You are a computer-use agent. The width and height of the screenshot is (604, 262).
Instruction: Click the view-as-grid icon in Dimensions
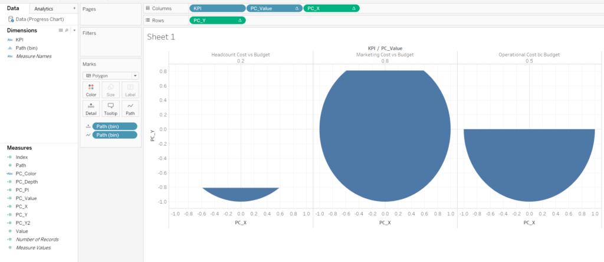click(x=61, y=30)
